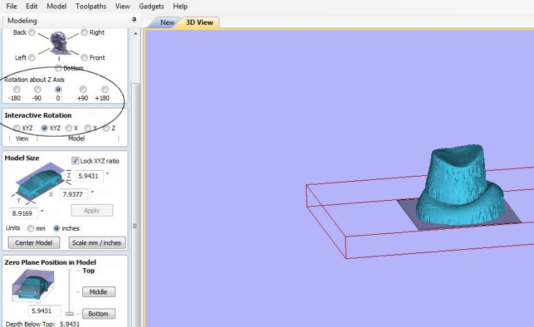Toggle Lock XYZ ratio checkbox
Viewport: 534px width, 327px height.
pyautogui.click(x=75, y=161)
